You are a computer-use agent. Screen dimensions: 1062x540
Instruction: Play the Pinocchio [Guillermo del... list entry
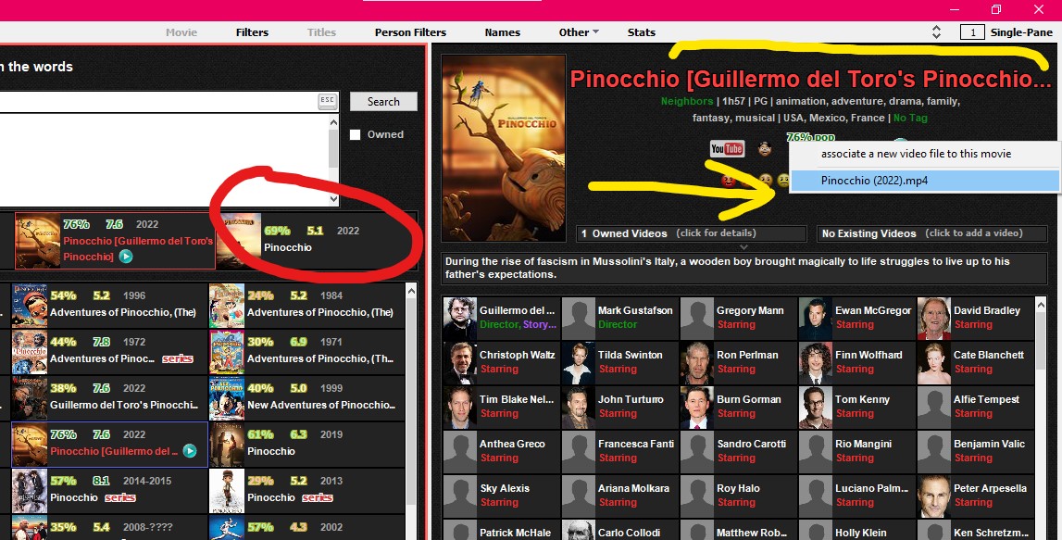click(x=190, y=450)
